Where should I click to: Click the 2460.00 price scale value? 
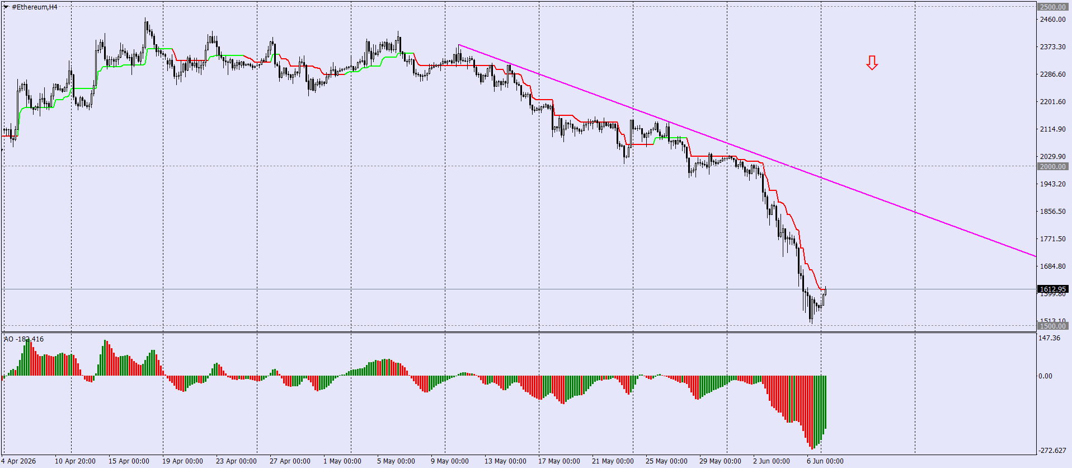click(x=1053, y=20)
